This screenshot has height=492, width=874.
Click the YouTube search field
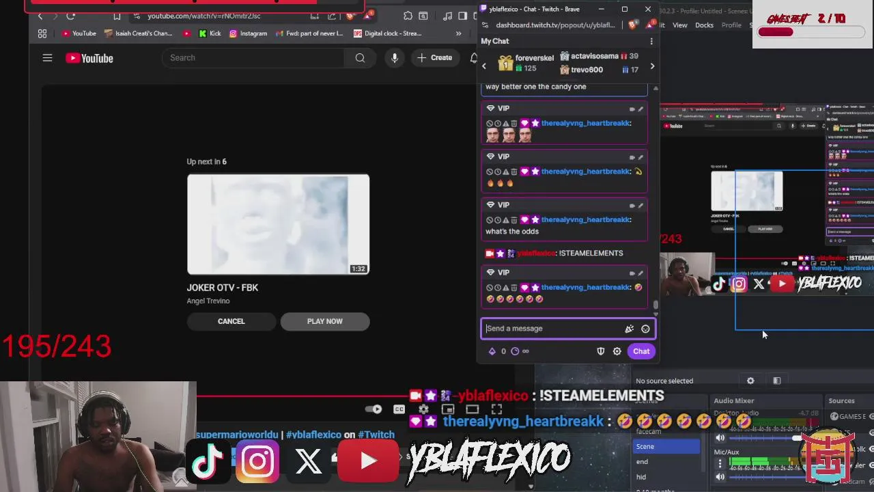(x=253, y=58)
